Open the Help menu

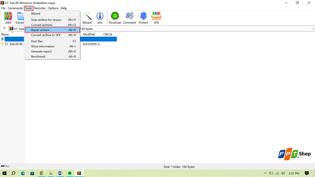(x=64, y=8)
